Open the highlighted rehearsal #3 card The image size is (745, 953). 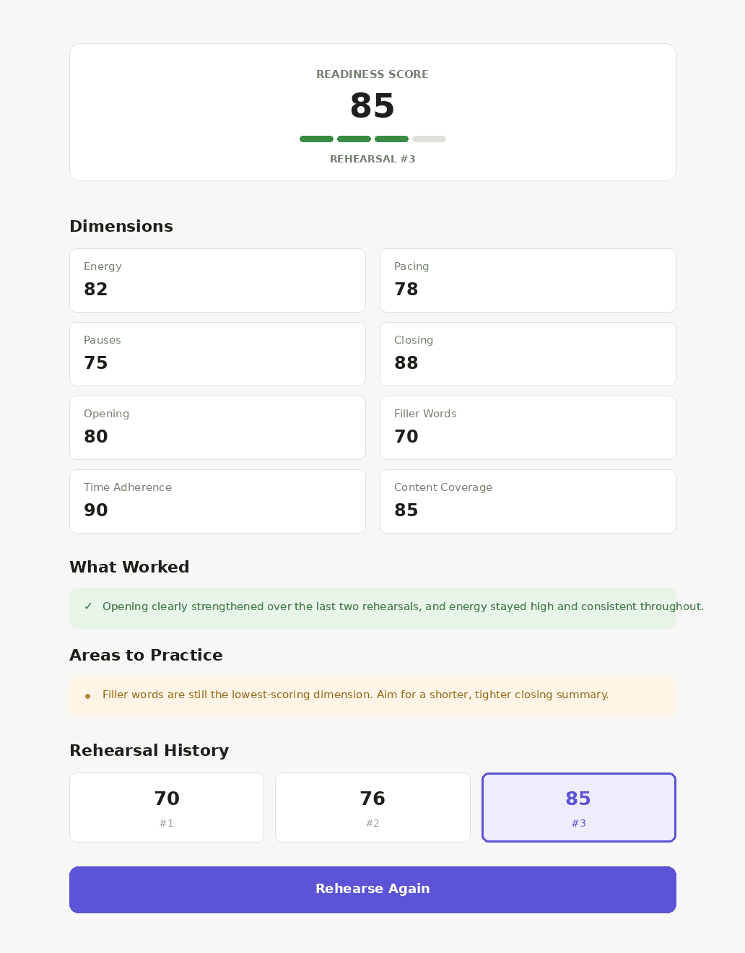click(x=579, y=807)
